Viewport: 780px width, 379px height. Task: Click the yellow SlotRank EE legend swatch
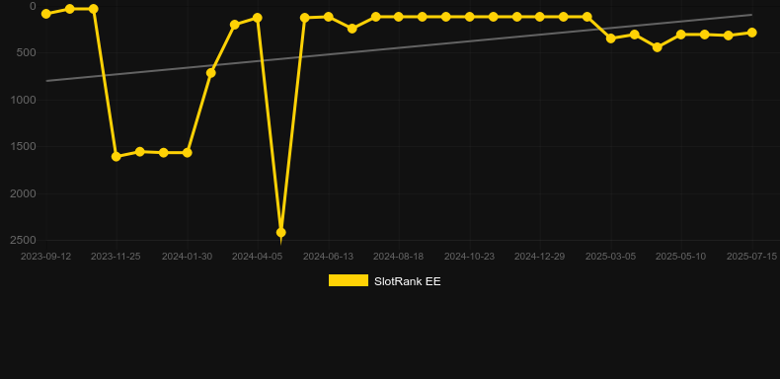point(349,280)
